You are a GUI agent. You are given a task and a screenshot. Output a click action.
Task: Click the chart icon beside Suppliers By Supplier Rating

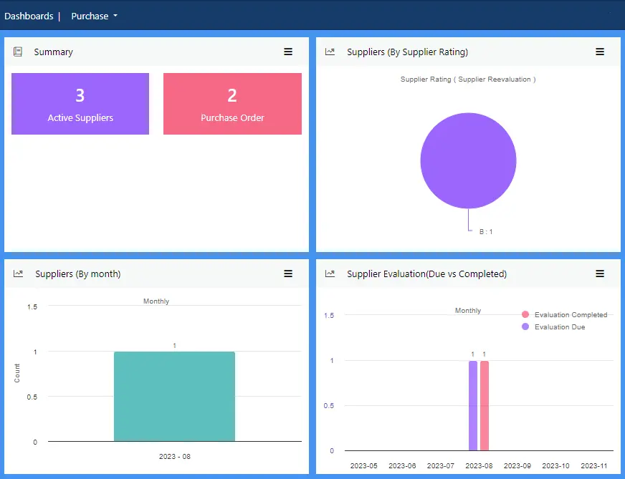[330, 52]
